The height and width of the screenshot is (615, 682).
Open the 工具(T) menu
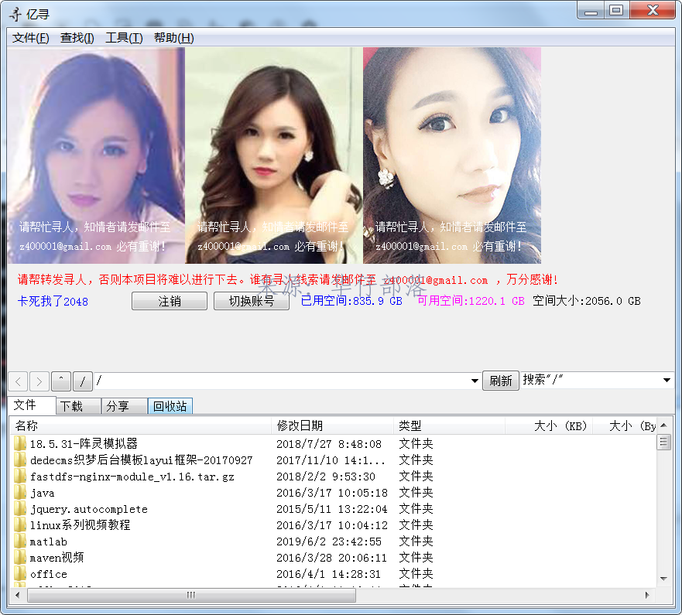124,38
